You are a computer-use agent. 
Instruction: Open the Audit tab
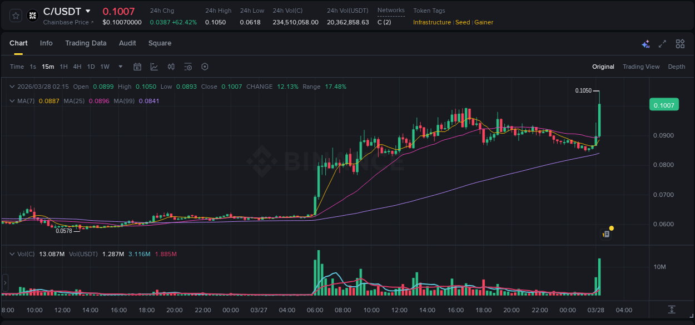(127, 43)
